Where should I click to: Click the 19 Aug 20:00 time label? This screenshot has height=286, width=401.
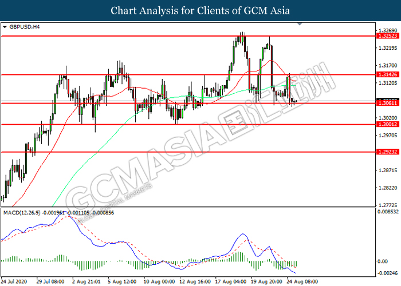266,281
